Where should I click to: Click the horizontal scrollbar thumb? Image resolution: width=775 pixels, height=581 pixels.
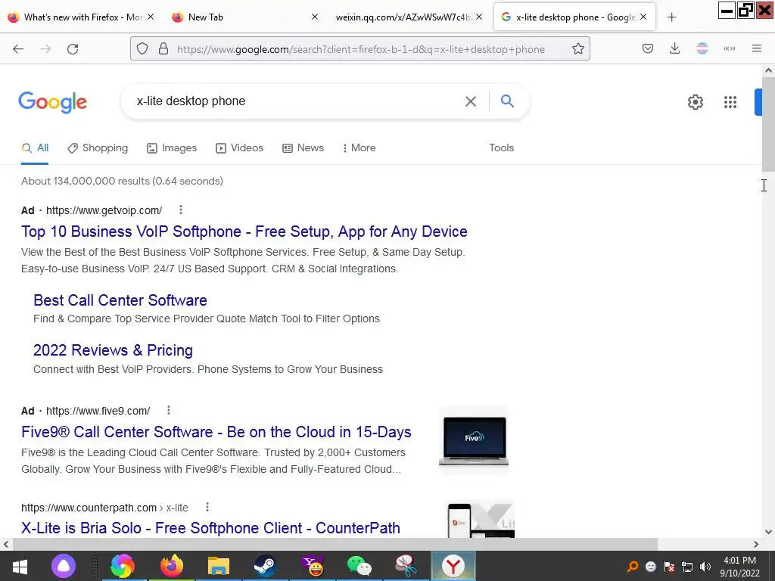tap(335, 544)
